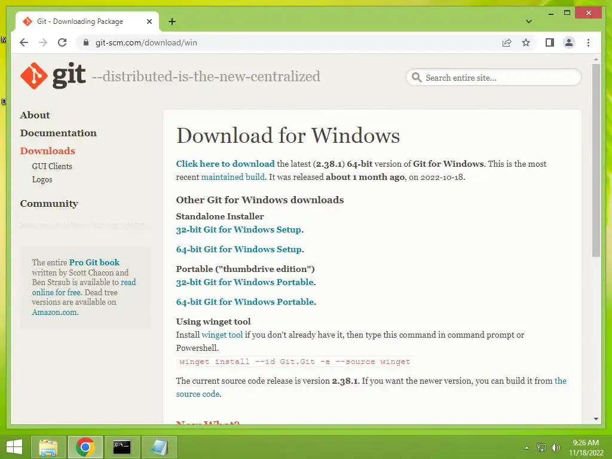This screenshot has height=459, width=612.
Task: Open the Pro Git book link
Action: 94,263
